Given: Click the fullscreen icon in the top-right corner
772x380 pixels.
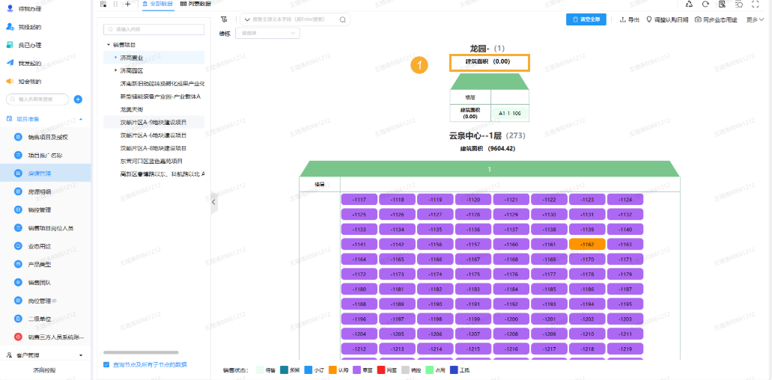Looking at the screenshot, I should 756,4.
